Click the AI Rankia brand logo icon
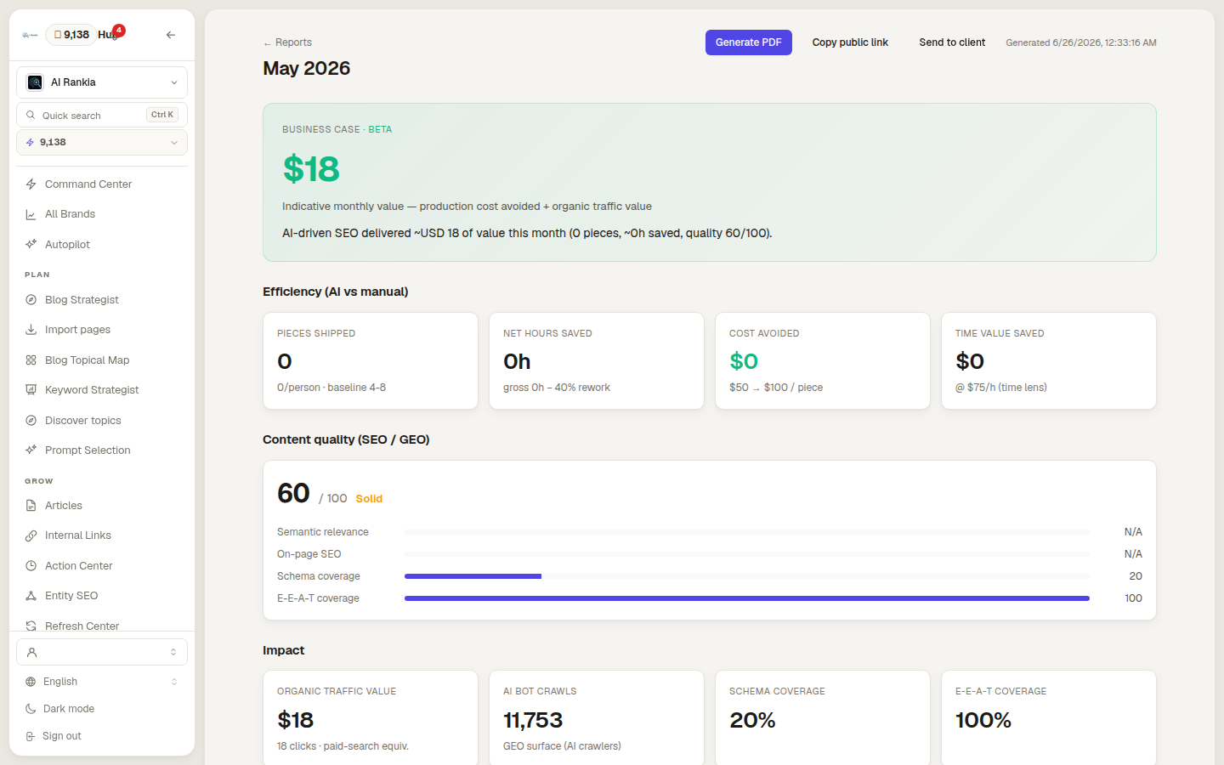Image resolution: width=1224 pixels, height=765 pixels. [x=35, y=82]
